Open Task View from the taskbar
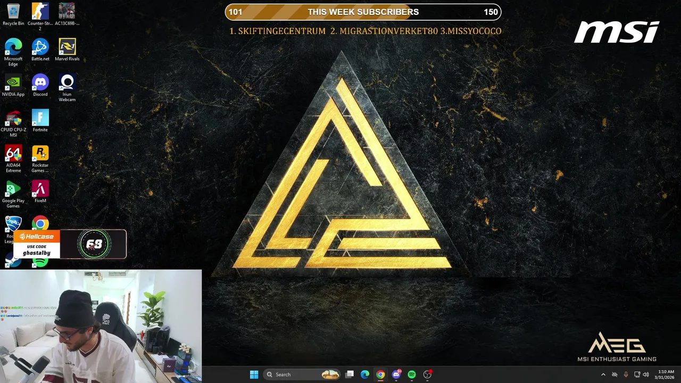This screenshot has height=383, width=681. point(350,374)
